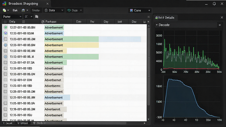The width and height of the screenshot is (226, 127).
Task: Click the home icon in the toolbar
Action: [x=23, y=10]
